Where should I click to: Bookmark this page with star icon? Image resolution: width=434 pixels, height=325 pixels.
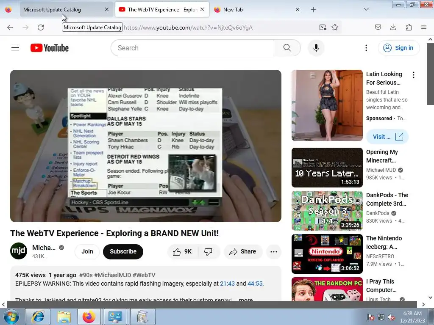point(335,27)
